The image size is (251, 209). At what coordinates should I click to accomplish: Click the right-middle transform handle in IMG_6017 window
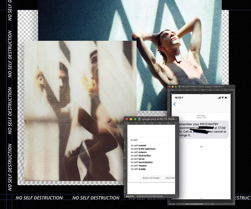point(231,147)
